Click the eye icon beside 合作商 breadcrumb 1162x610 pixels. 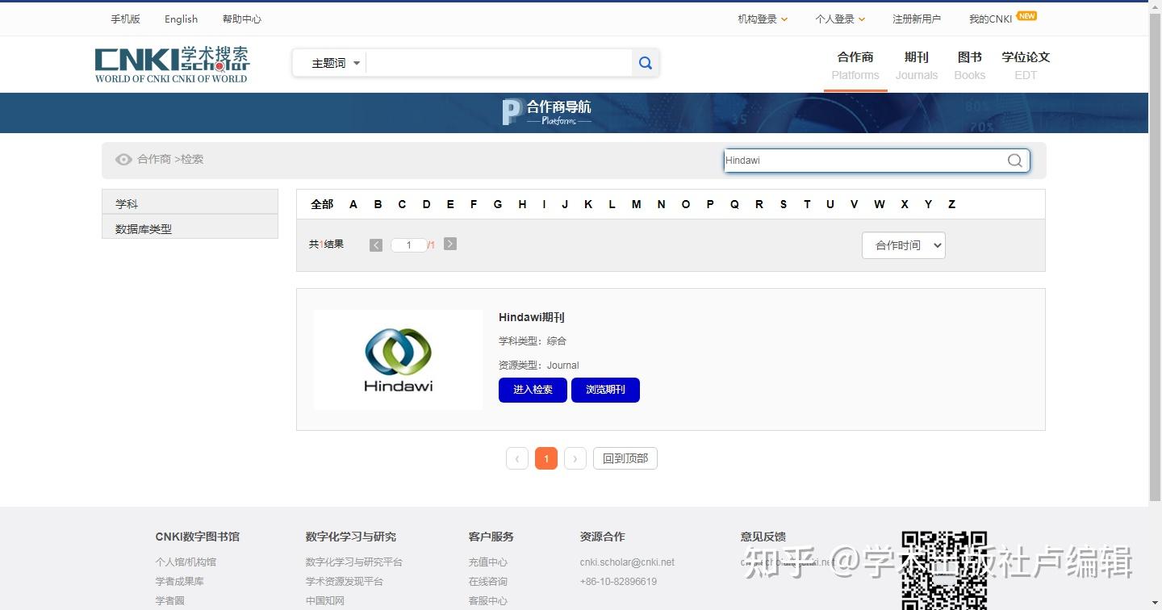point(123,160)
